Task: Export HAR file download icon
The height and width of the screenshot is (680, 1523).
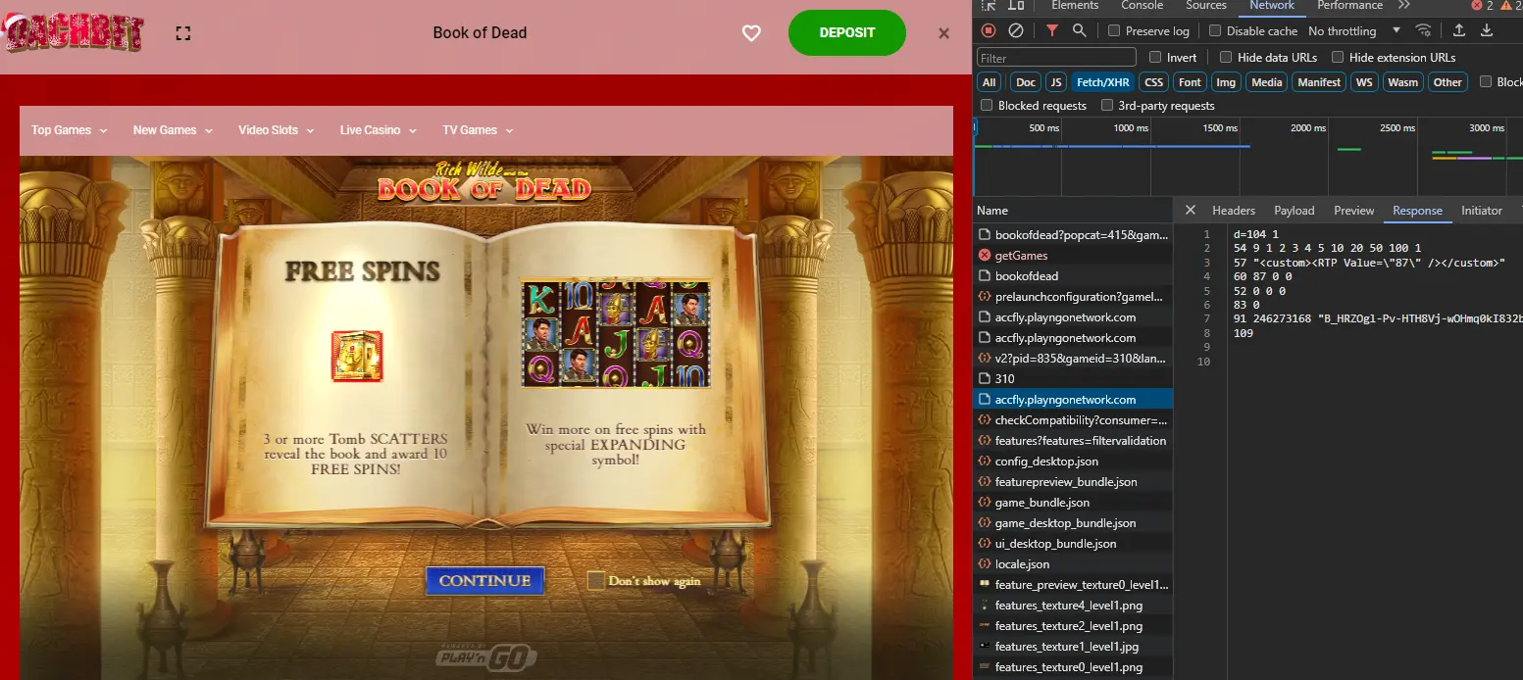Action: tap(1487, 30)
